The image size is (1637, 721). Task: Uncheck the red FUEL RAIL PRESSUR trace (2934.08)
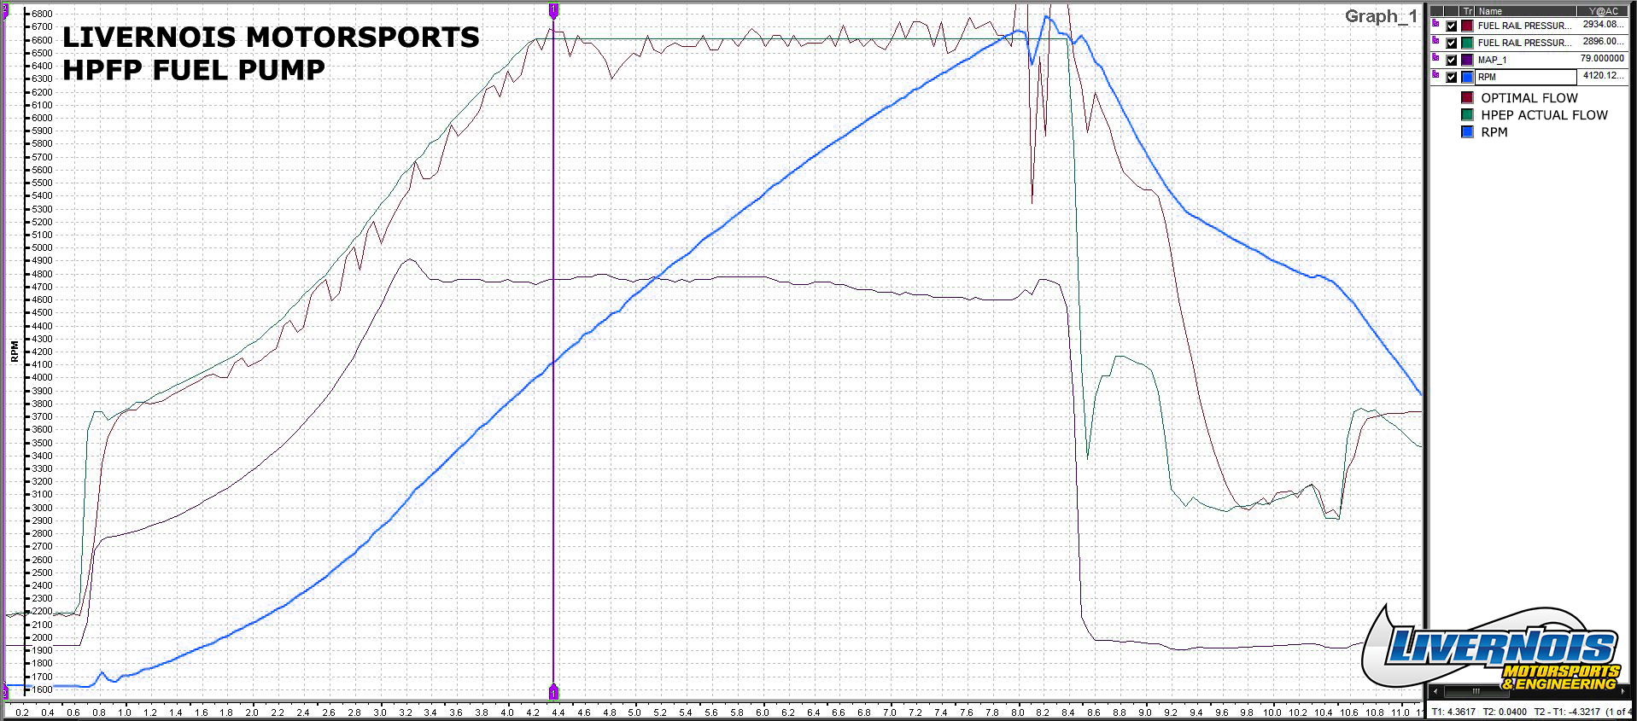[x=1452, y=26]
